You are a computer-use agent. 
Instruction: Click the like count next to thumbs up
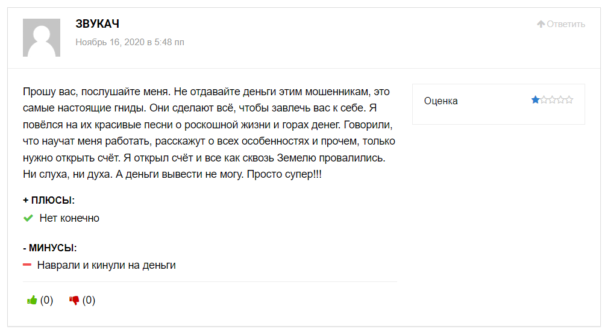tap(47, 300)
